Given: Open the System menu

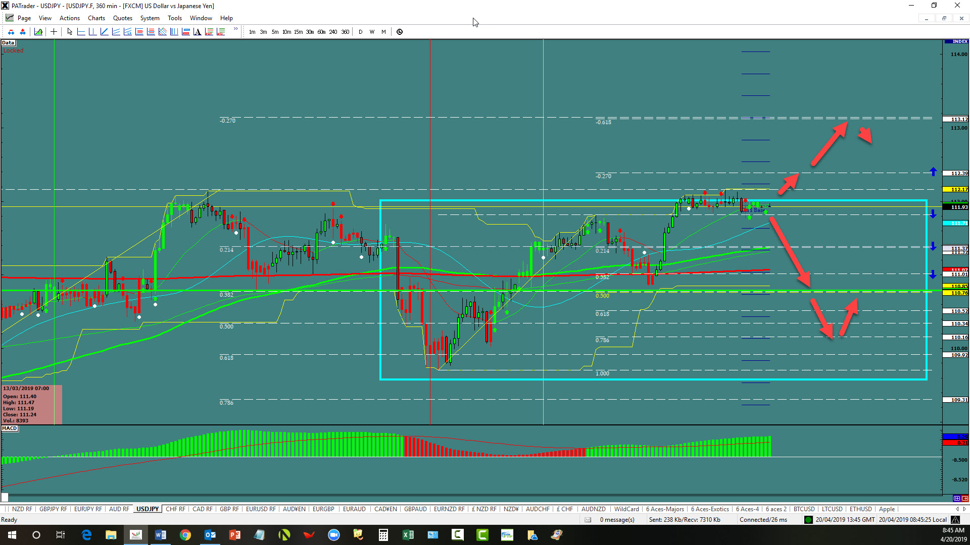Looking at the screenshot, I should (x=150, y=18).
